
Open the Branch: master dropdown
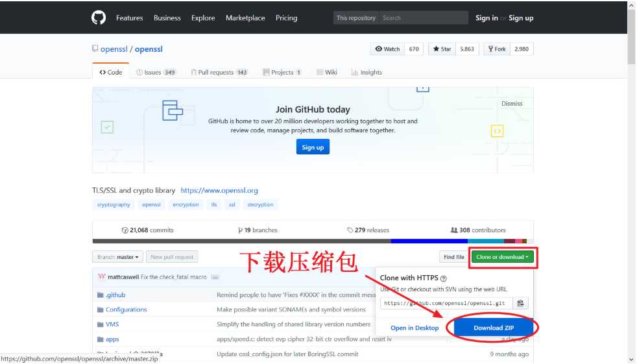118,257
